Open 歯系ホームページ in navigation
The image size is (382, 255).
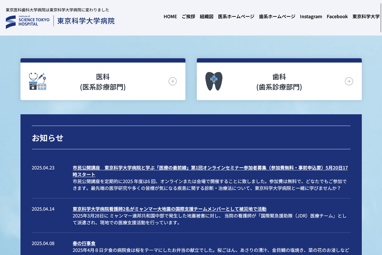(277, 16)
